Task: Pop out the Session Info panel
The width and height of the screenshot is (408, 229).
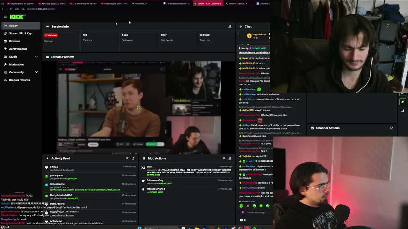Action: pos(230,26)
